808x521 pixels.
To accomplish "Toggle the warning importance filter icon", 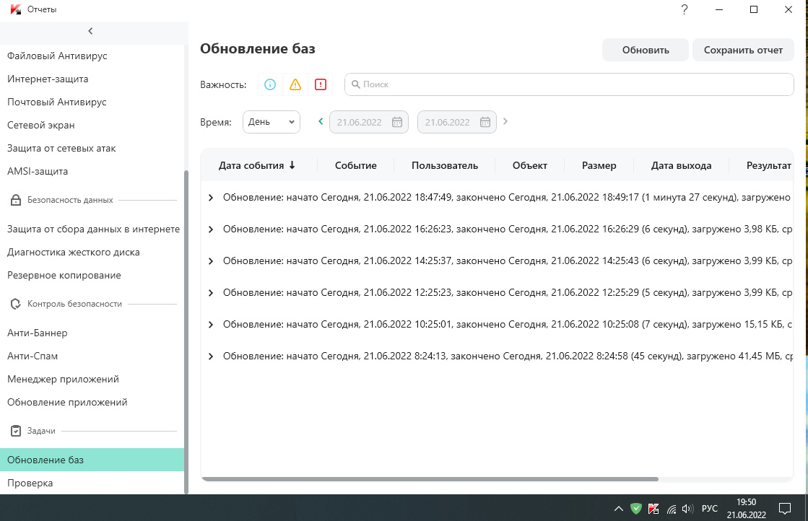I will pyautogui.click(x=295, y=84).
